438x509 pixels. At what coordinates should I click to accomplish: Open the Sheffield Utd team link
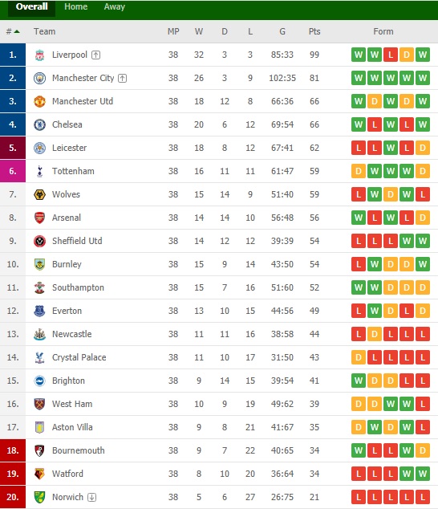[77, 241]
